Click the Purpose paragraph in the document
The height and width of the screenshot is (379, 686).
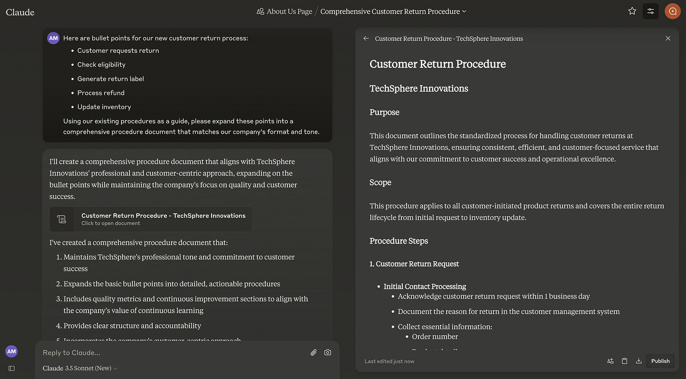[514, 147]
